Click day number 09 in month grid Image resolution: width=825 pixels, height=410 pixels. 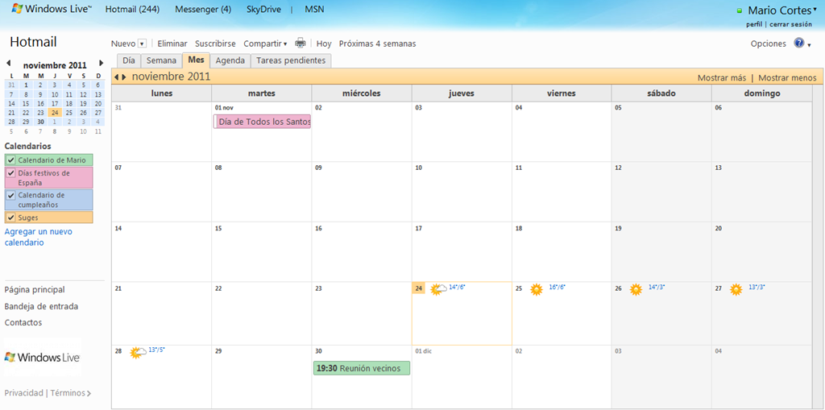coord(318,168)
